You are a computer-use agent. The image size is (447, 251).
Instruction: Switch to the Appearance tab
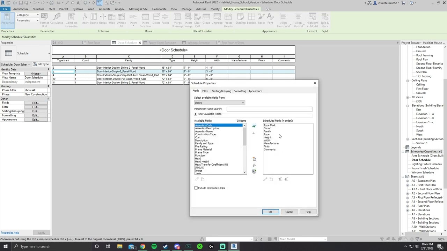tap(255, 91)
